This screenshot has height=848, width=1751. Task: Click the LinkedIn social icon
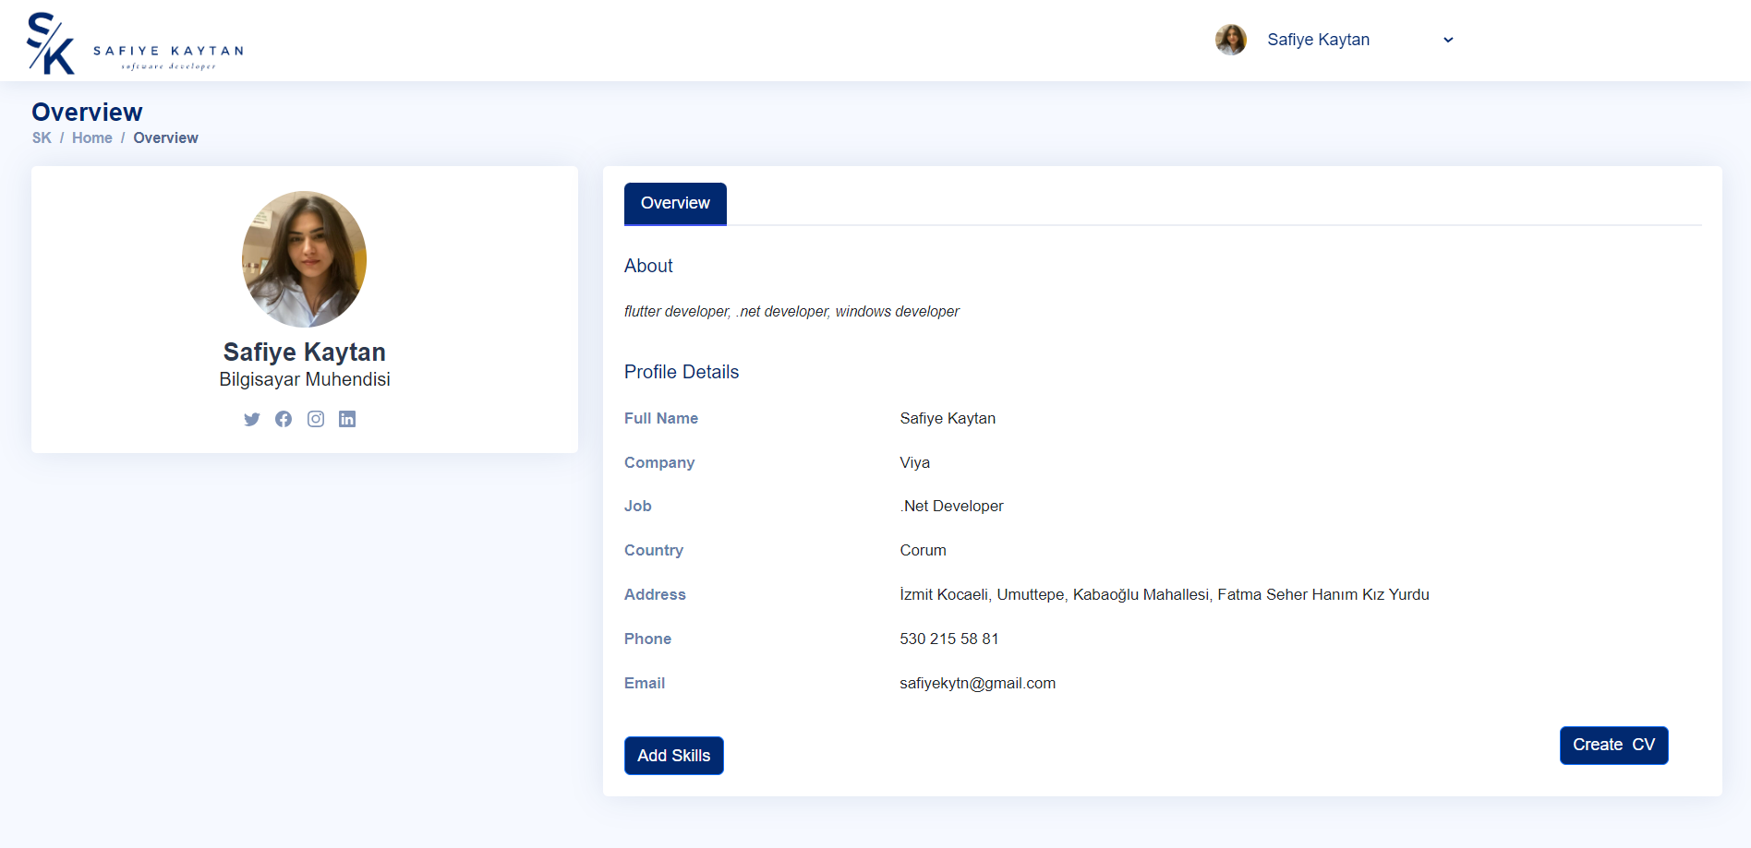coord(347,419)
